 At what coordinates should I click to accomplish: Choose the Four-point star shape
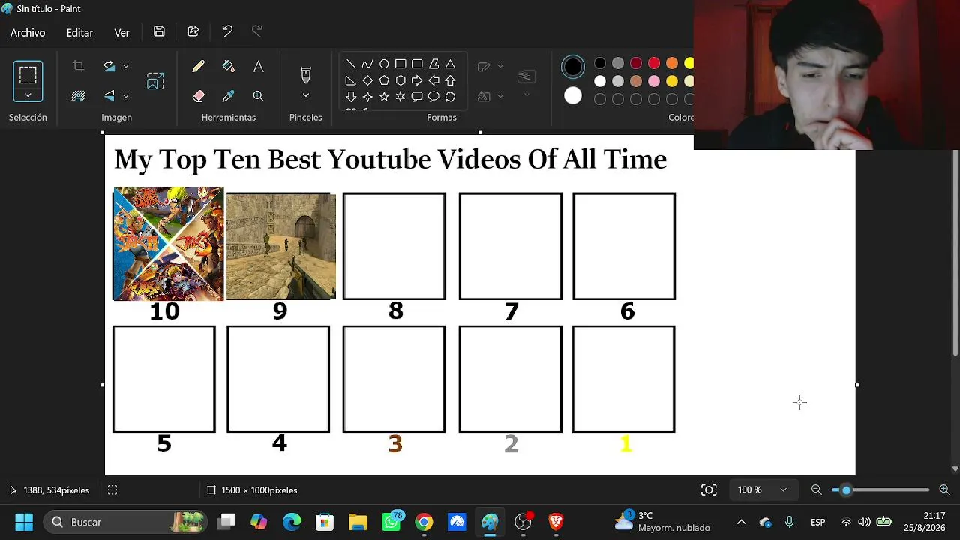tap(367, 97)
